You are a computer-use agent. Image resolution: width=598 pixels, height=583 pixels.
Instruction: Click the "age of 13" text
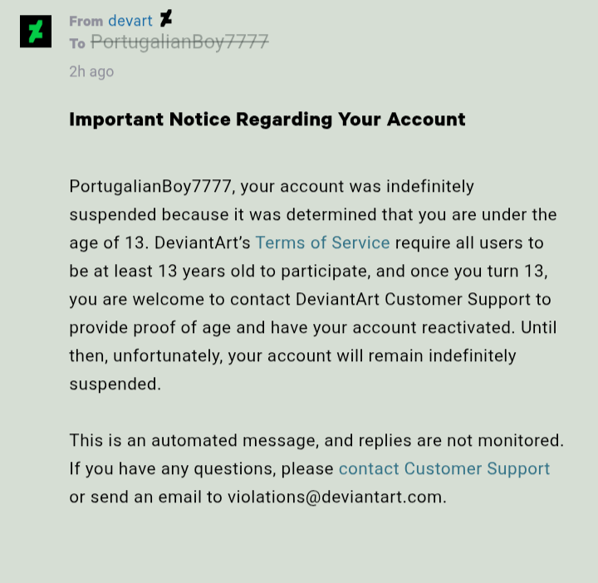[107, 243]
